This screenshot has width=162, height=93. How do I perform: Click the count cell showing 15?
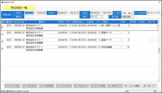click(x=125, y=47)
